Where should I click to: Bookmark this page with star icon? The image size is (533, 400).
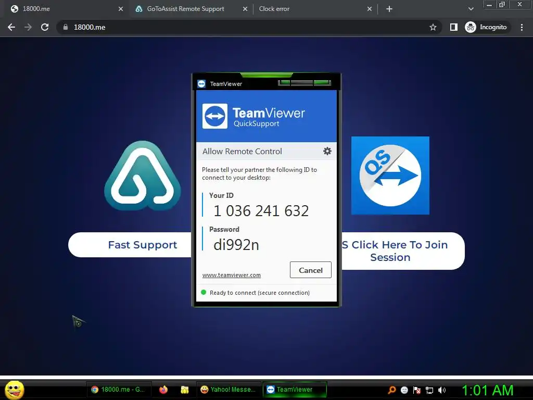(433, 27)
